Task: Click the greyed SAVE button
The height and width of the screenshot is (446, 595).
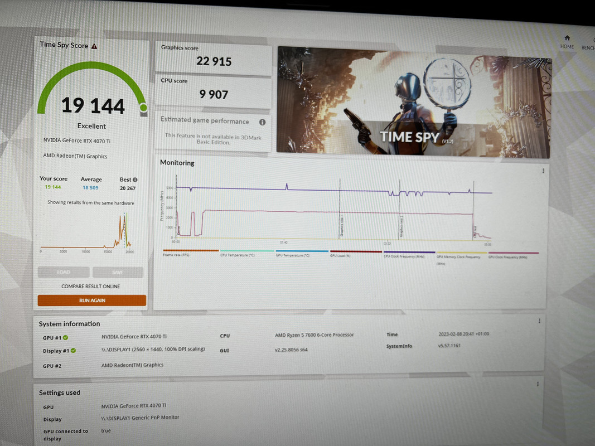Action: click(x=118, y=272)
